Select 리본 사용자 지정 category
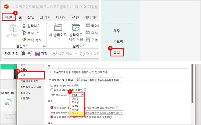This screenshot has width=201, height=125. [x=29, y=81]
